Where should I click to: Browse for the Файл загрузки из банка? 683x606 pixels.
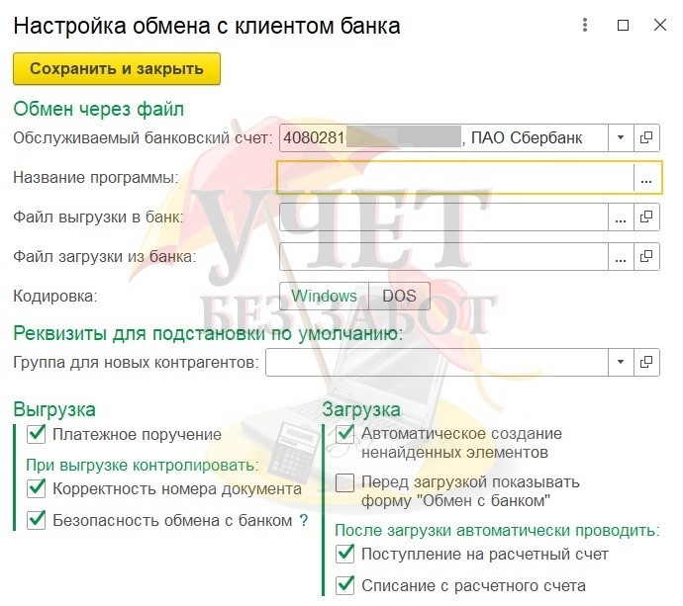[x=621, y=257]
